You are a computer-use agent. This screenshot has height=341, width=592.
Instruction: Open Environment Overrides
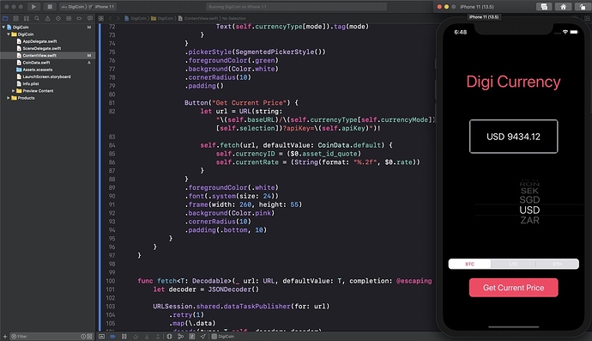click(x=192, y=336)
